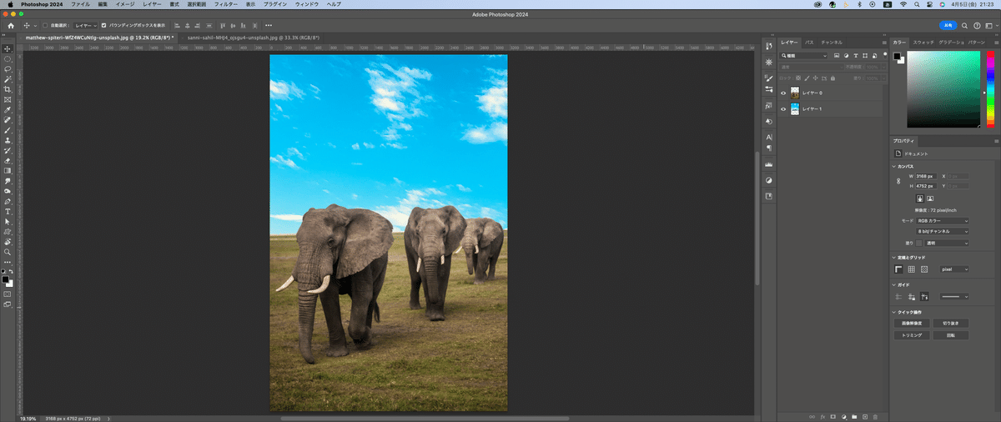
Task: Open the RGB カラー mode dropdown
Action: pyautogui.click(x=943, y=221)
